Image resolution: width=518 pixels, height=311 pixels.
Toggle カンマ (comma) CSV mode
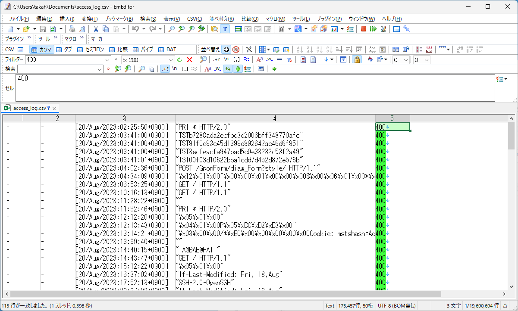pos(42,49)
